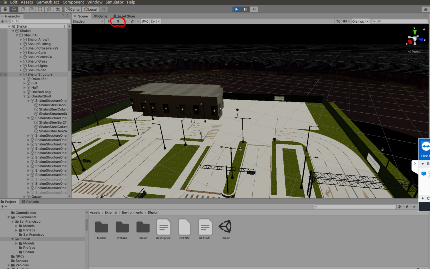Collapse ShalunStructure in Hierarchy
430x269 pixels.
pos(21,74)
